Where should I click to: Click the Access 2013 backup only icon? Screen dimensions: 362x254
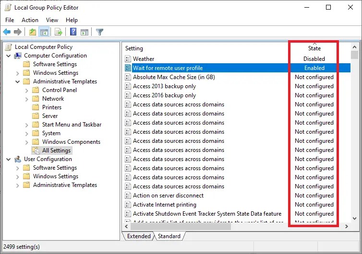tap(128, 86)
